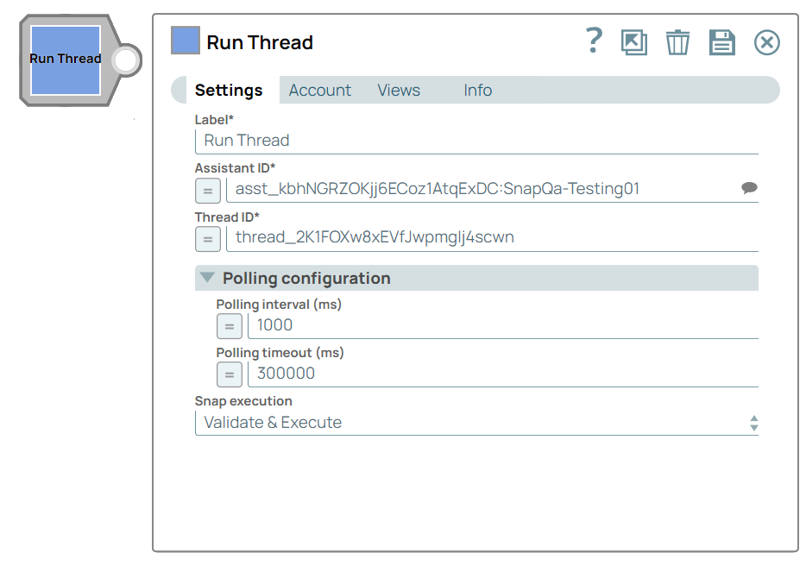Image resolution: width=806 pixels, height=572 pixels.
Task: Click the Polling interval field showing 1000
Action: click(503, 325)
